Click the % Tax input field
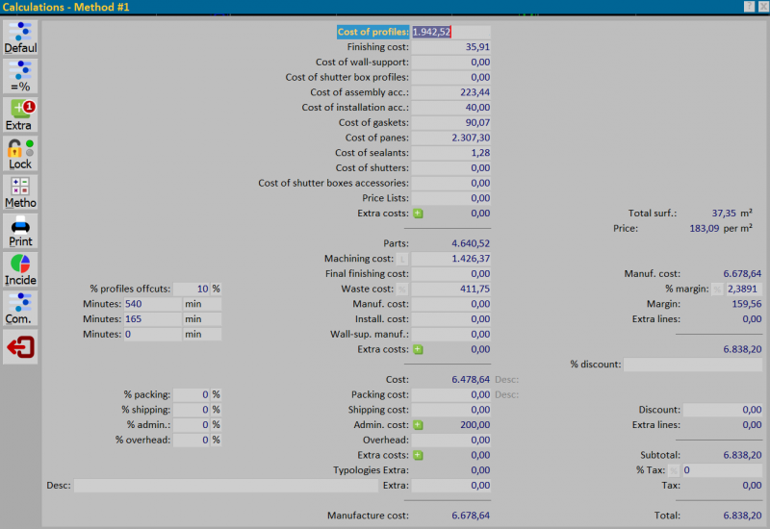This screenshot has height=529, width=770. coord(723,470)
